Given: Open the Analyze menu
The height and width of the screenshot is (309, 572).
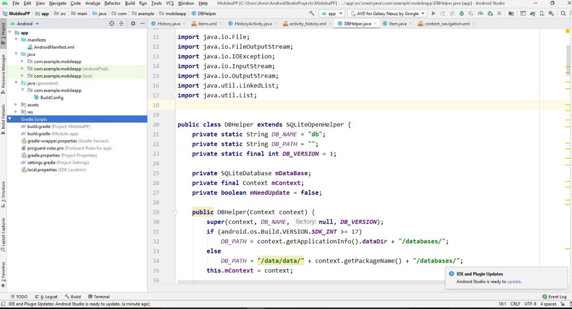Looking at the screenshot, I should pyautogui.click(x=92, y=3).
